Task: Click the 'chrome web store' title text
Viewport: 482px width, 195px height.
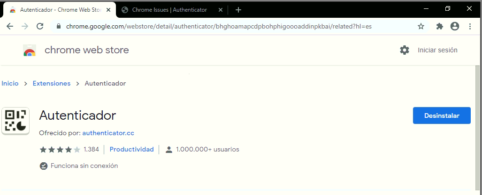Action: [87, 50]
